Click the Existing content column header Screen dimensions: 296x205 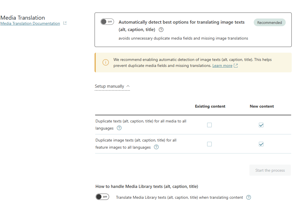(x=210, y=106)
